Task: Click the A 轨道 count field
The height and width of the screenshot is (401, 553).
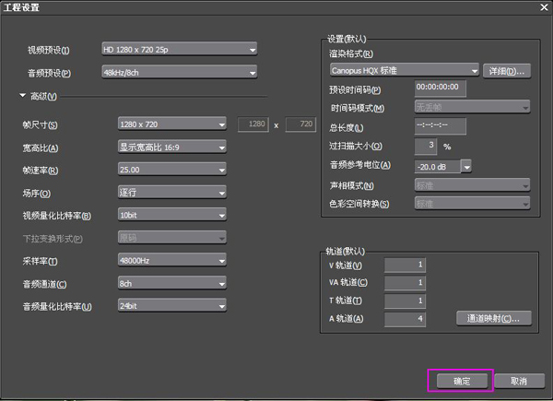Action: (x=405, y=319)
